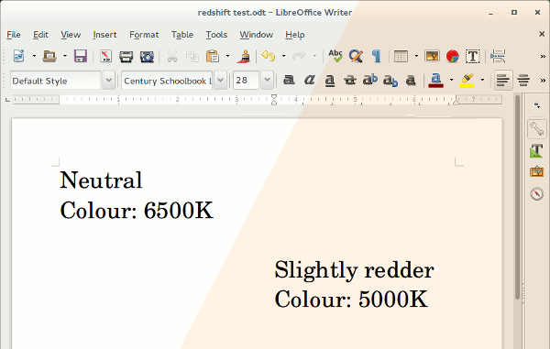The width and height of the screenshot is (550, 349).
Task: Print the document with the printer icon
Action: (x=126, y=56)
